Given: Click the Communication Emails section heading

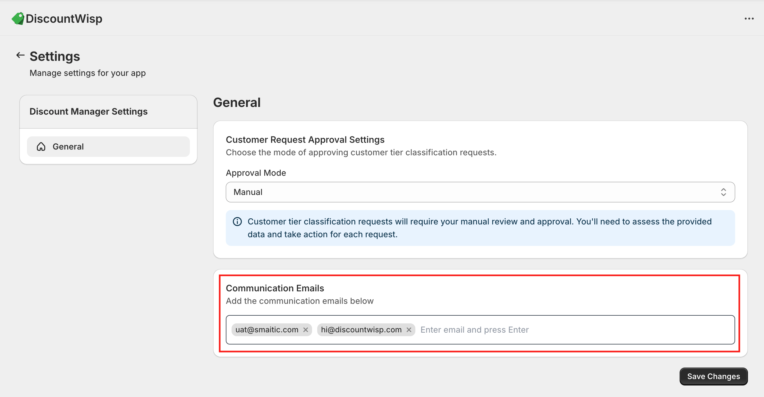Looking at the screenshot, I should (x=275, y=288).
